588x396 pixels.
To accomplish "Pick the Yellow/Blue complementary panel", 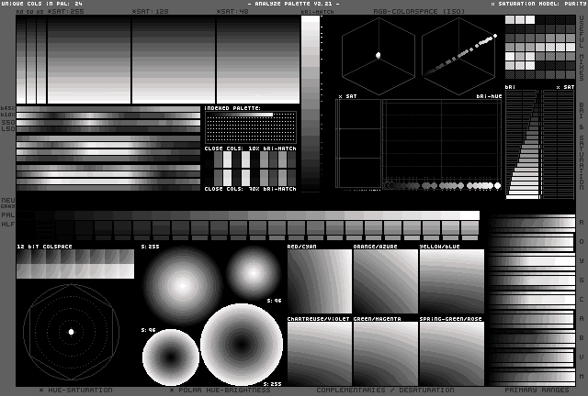I will [451, 281].
